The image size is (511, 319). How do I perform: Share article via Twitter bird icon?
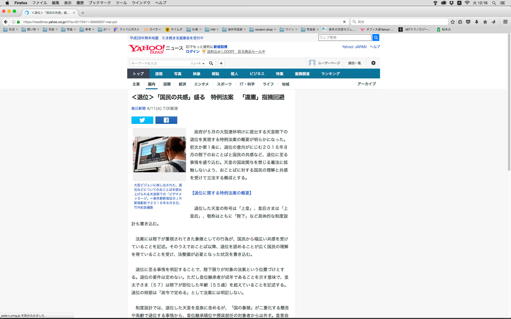tap(142, 120)
